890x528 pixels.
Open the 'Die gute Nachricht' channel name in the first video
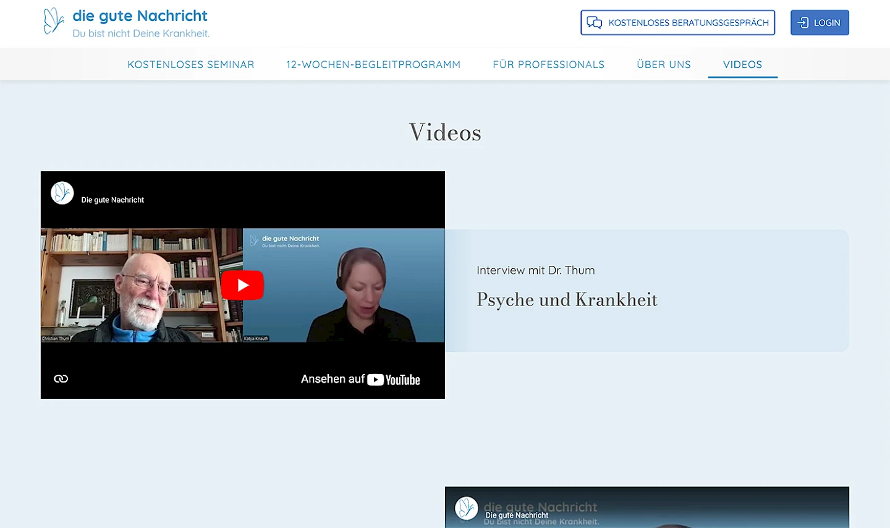pos(112,200)
